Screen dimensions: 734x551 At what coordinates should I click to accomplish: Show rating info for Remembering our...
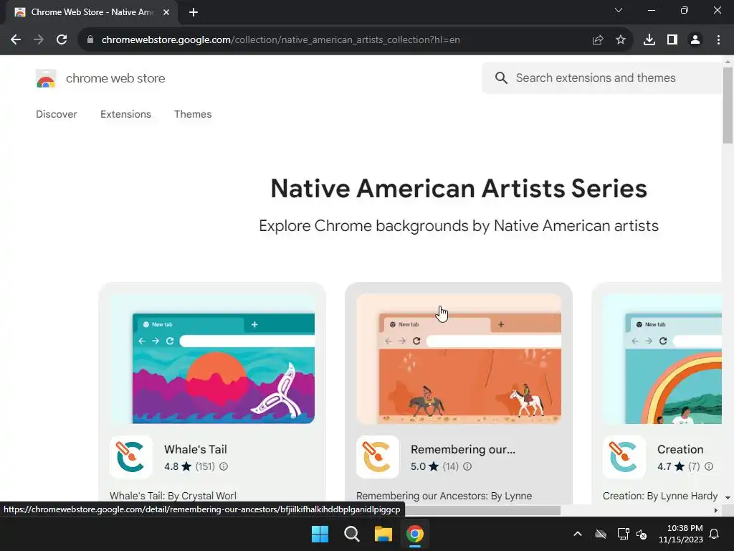pyautogui.click(x=467, y=466)
